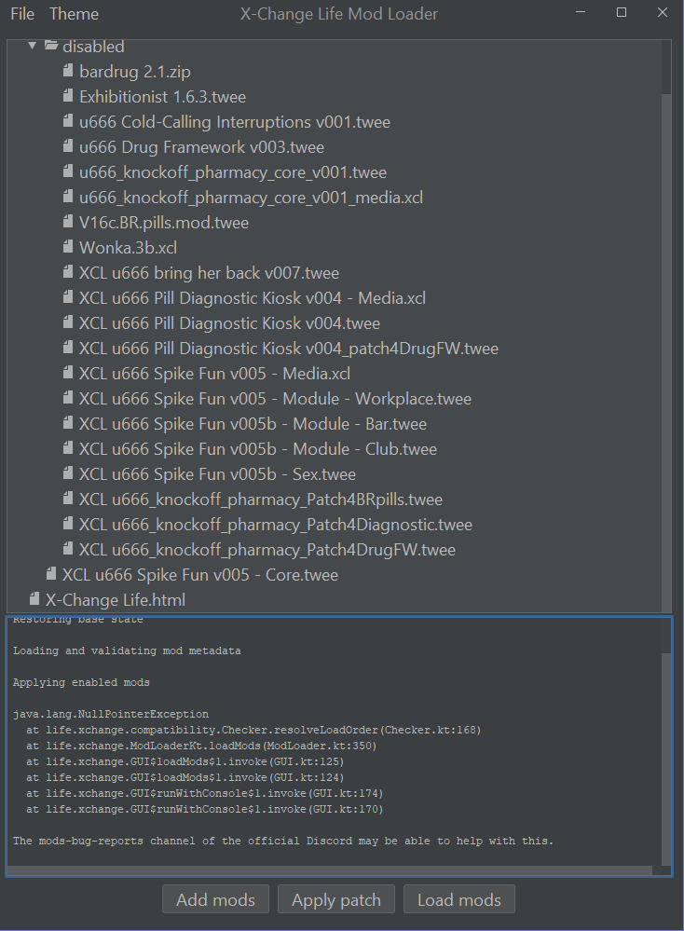Viewport: 684px width, 931px height.
Task: Select XCL u666 Pill Diagnostic Kiosk v004.twee
Action: [228, 322]
